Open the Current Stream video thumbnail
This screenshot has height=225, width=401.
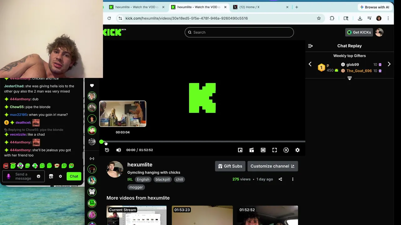[x=137, y=215]
